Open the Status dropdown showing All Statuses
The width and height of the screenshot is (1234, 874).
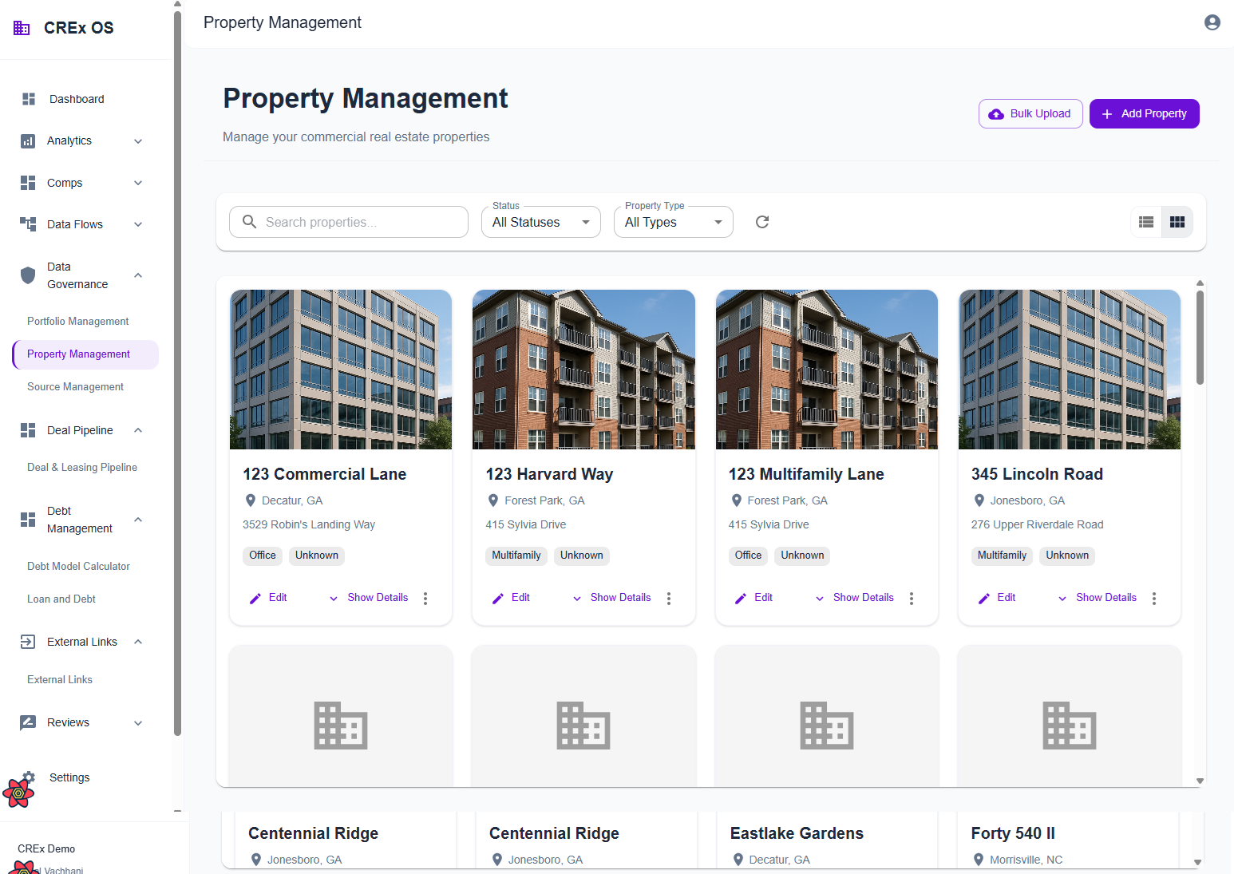(540, 222)
